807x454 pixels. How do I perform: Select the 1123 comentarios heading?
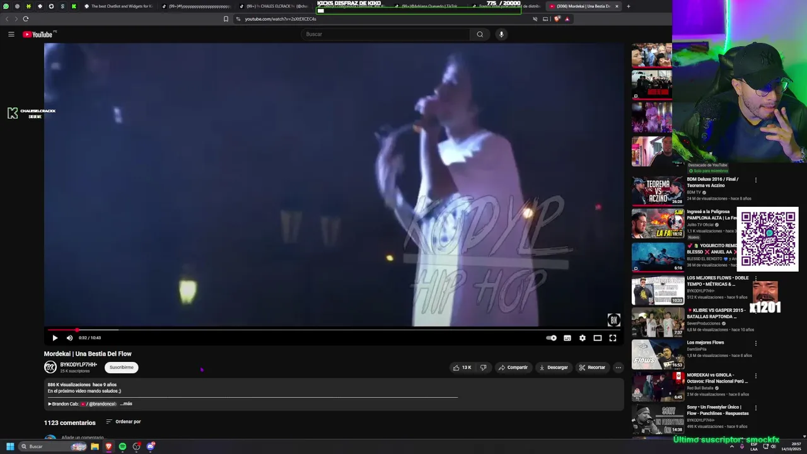[x=70, y=422]
